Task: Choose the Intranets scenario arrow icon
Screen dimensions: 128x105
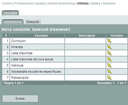Action: (109, 47)
